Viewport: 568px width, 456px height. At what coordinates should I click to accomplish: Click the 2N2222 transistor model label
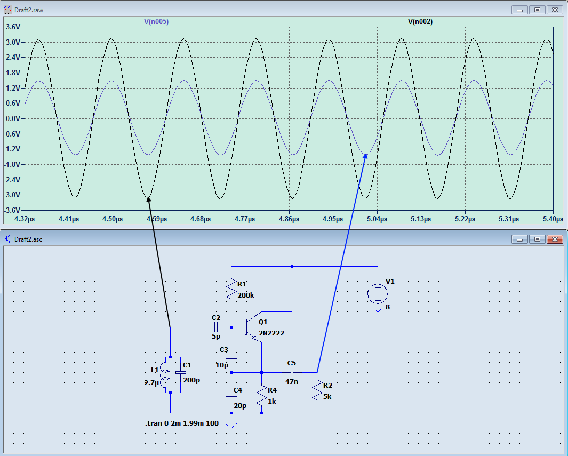point(271,333)
